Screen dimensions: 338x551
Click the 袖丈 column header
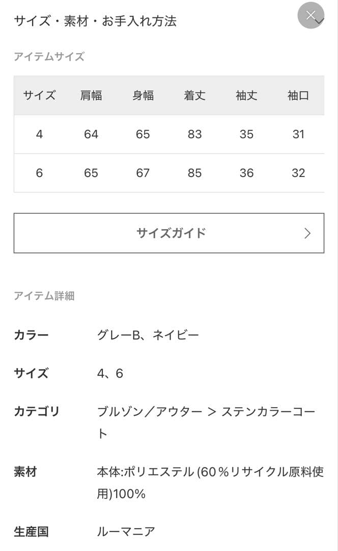coord(247,95)
